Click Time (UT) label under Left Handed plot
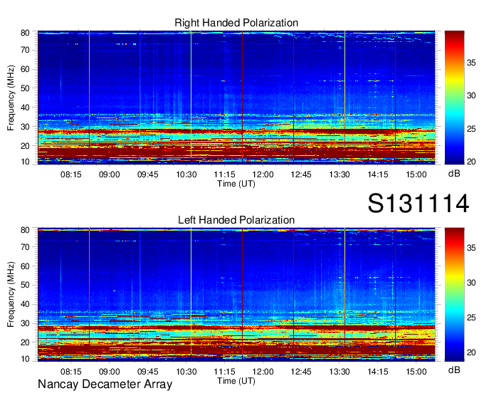484x393 pixels. click(236, 381)
